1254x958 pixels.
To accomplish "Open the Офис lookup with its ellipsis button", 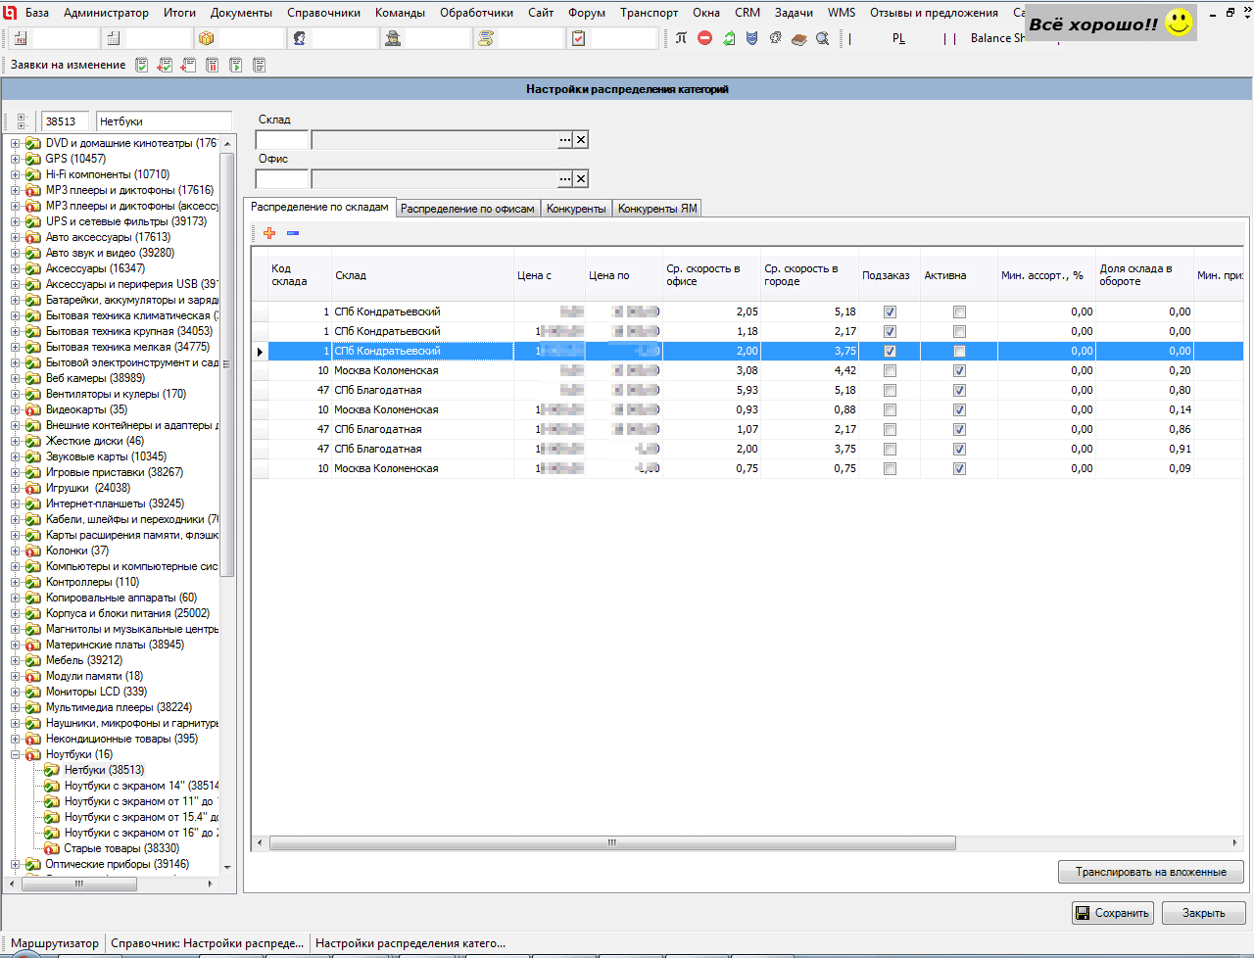I will pos(565,179).
